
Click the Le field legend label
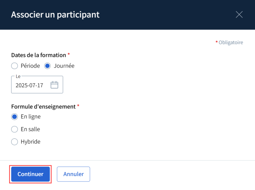click(18, 76)
